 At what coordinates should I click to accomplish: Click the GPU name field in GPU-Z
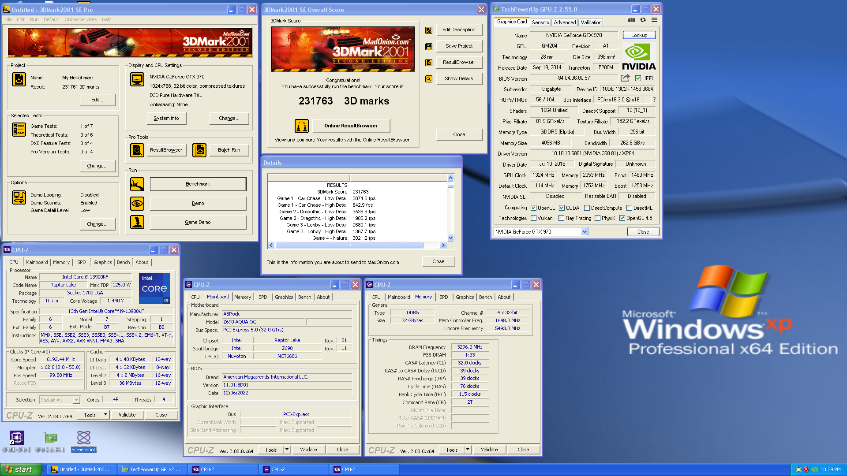(574, 35)
